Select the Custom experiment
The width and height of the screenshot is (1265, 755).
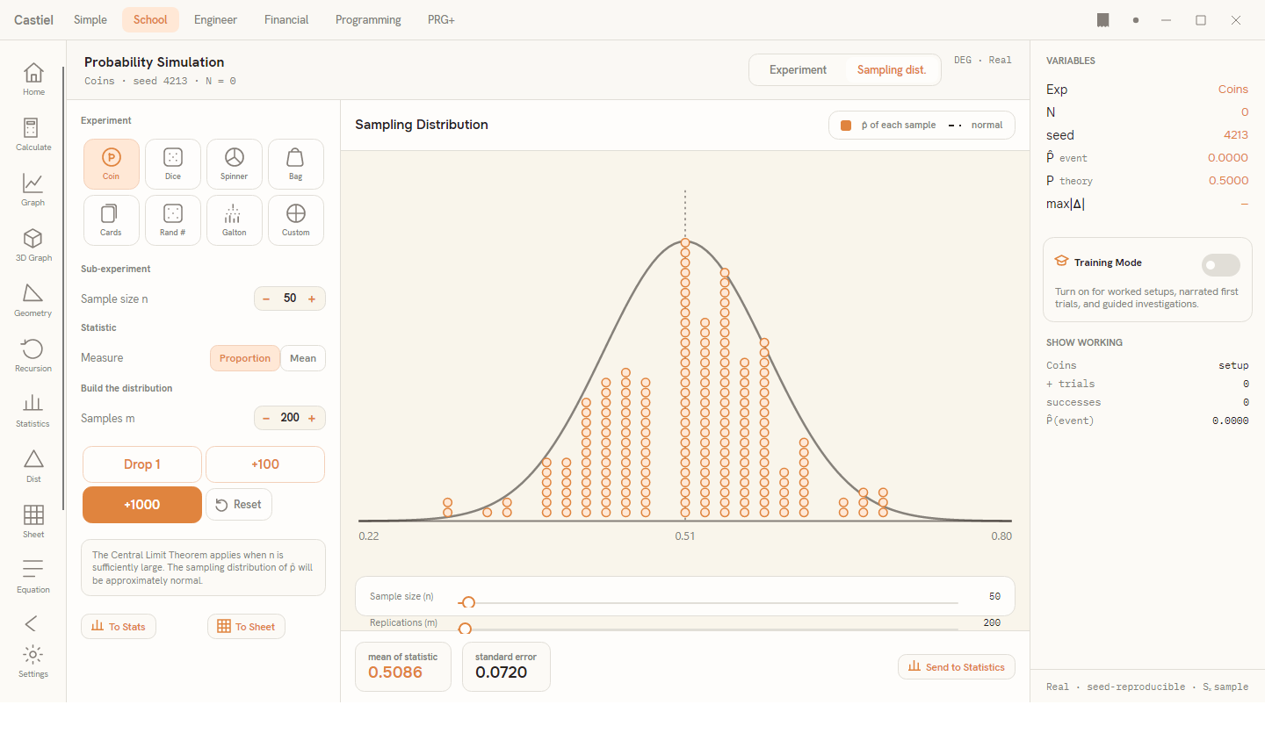coord(296,220)
